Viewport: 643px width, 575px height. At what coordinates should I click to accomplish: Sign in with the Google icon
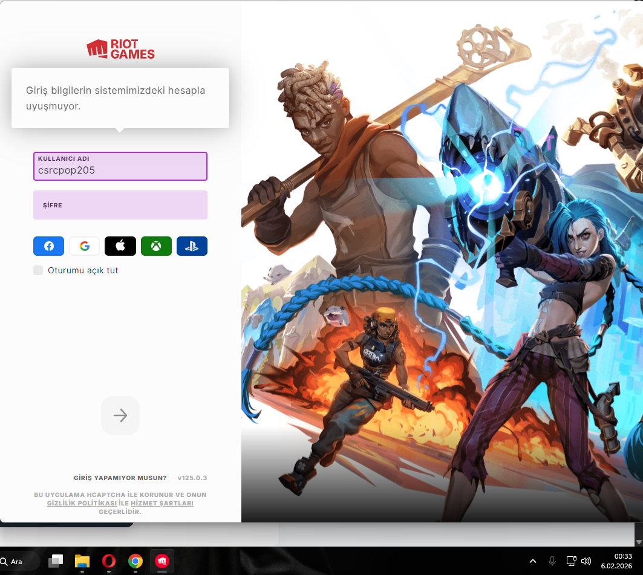pyautogui.click(x=85, y=246)
